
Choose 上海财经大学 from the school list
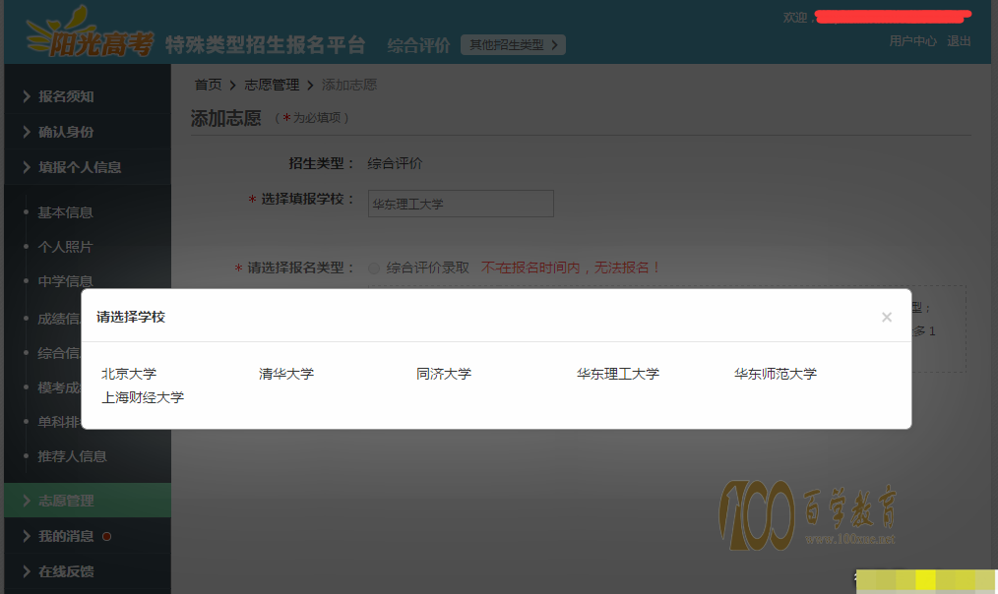coord(143,397)
